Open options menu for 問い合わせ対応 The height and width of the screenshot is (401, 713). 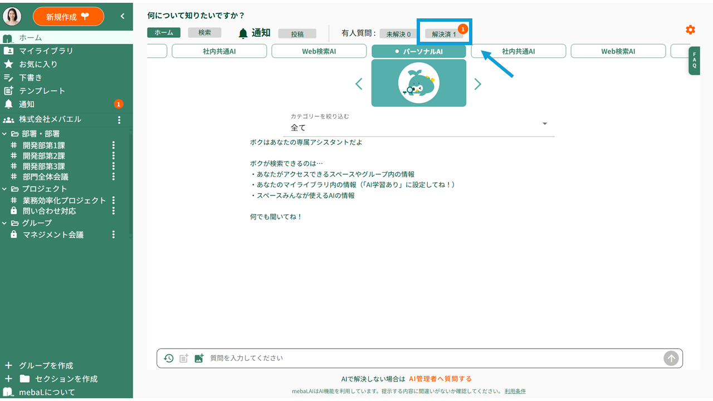[x=114, y=211]
